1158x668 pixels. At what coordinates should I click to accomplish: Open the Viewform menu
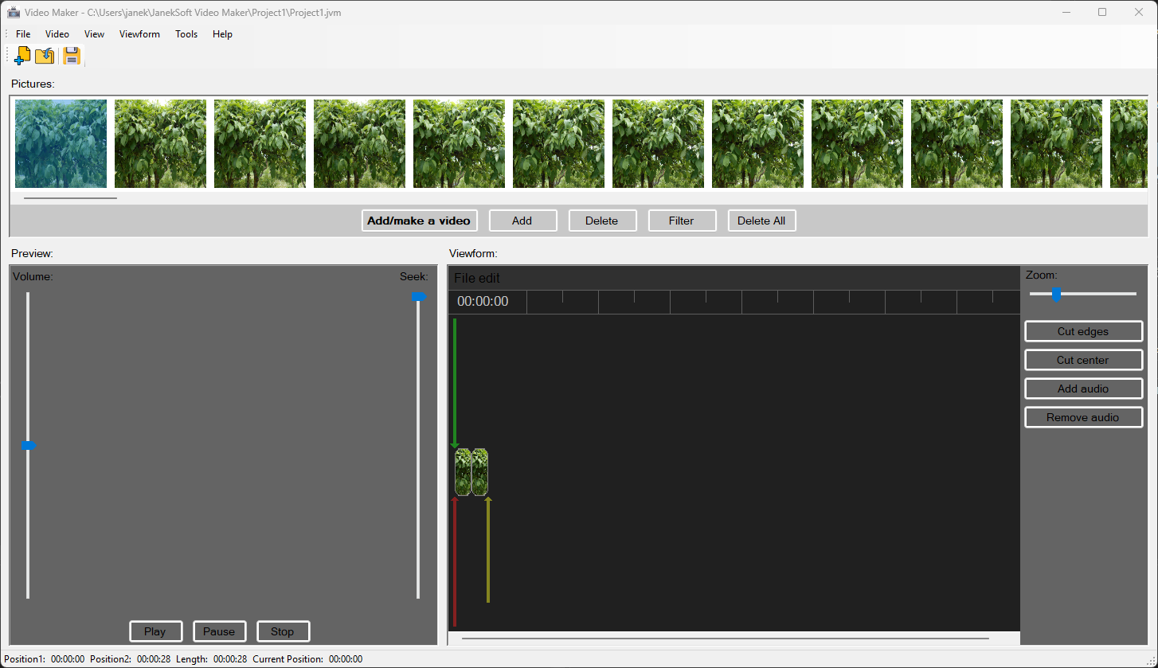[139, 34]
